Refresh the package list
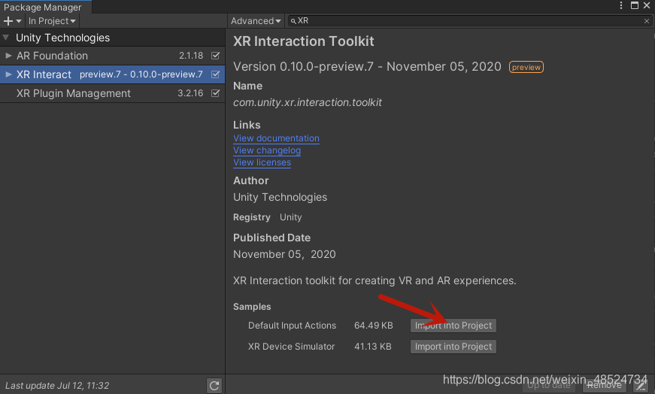The image size is (655, 394). [214, 386]
